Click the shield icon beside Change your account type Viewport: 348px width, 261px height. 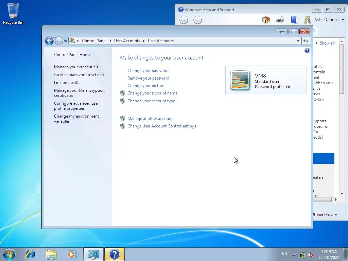click(x=122, y=101)
